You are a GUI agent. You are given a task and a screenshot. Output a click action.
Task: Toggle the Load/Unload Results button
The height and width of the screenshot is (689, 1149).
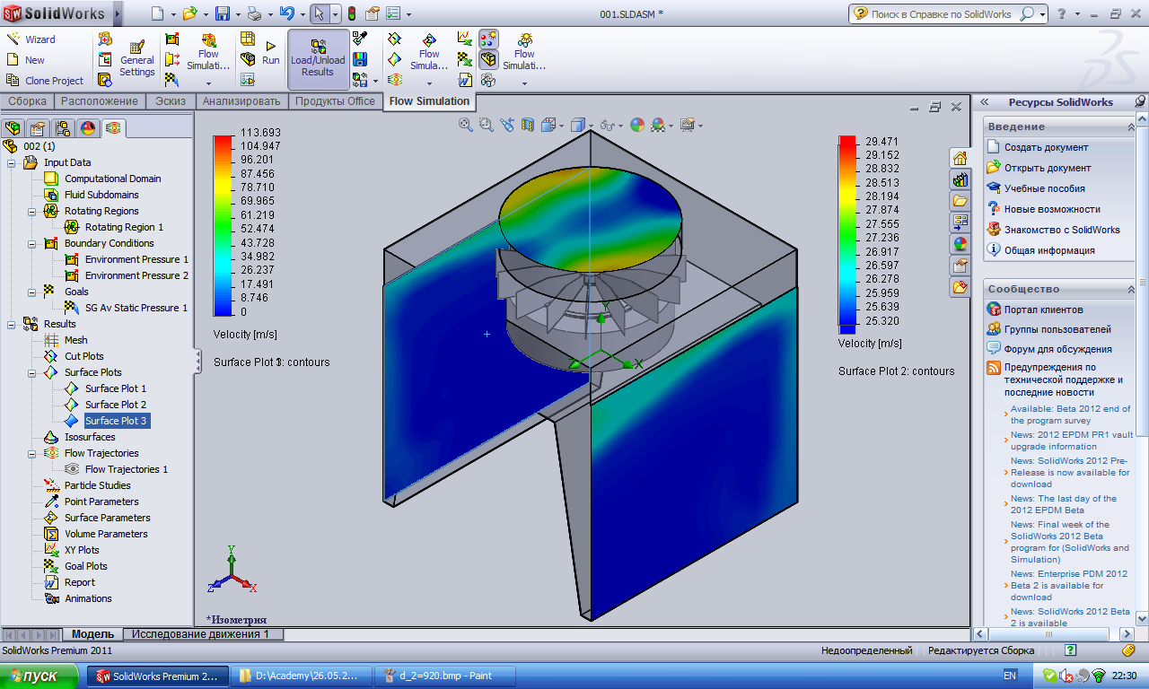click(x=318, y=59)
